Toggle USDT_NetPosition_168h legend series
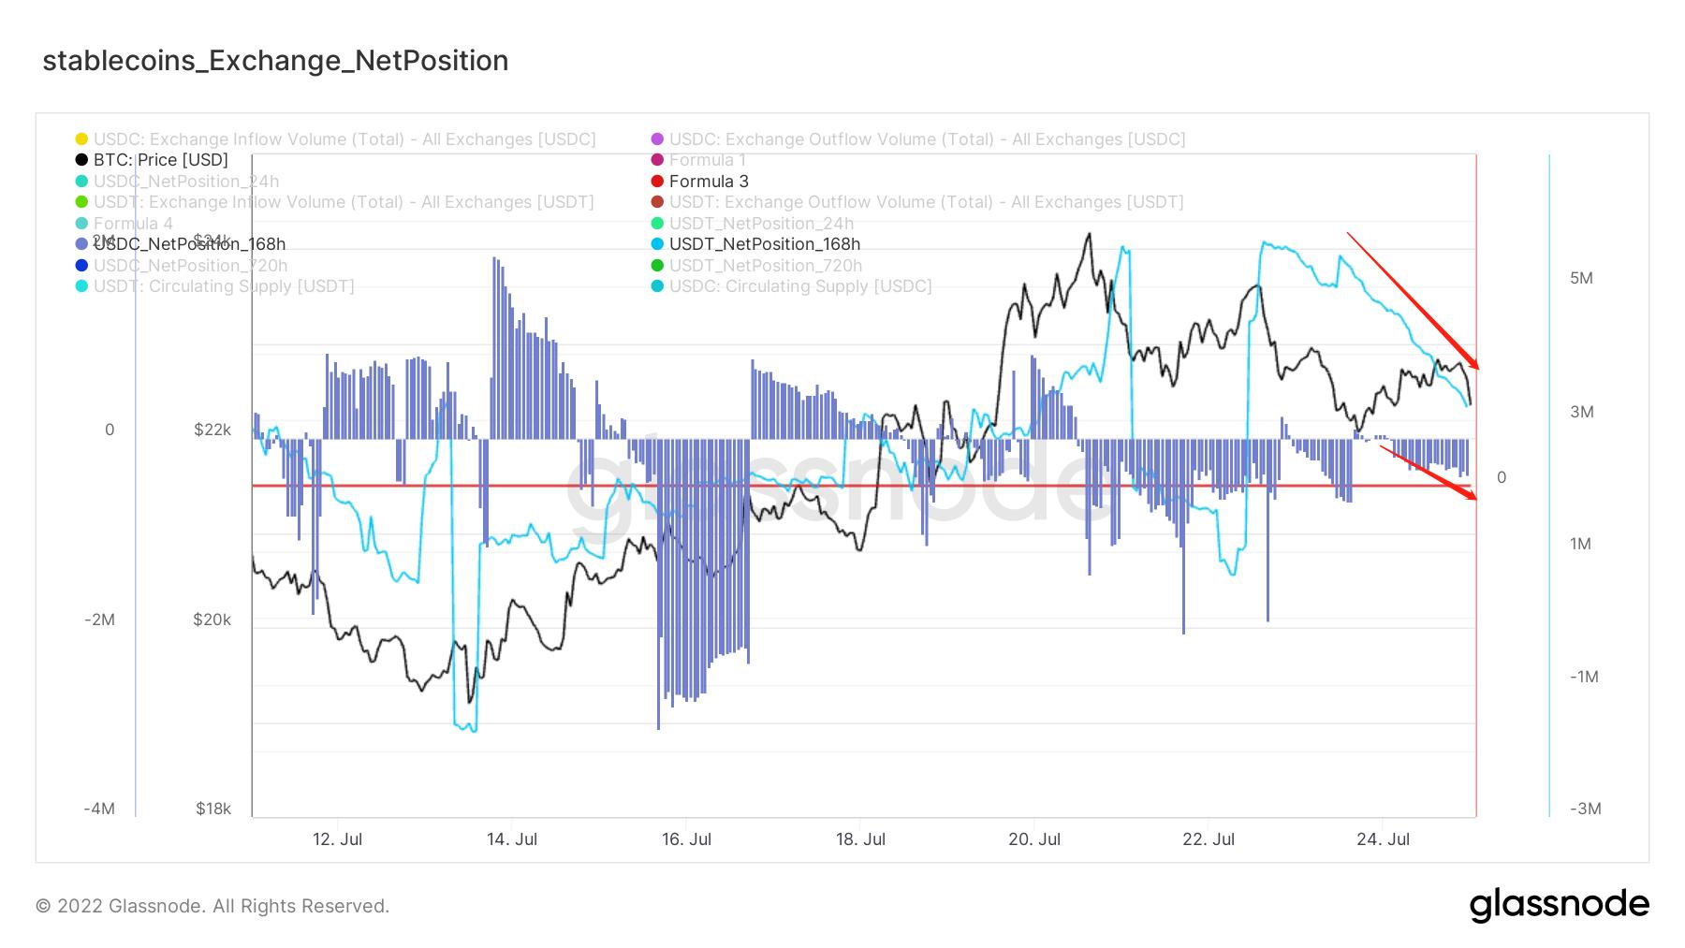Screen dimensions: 1685x948 (x=764, y=244)
